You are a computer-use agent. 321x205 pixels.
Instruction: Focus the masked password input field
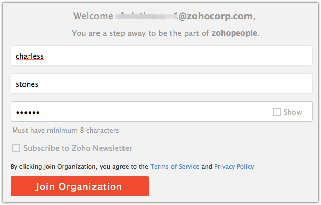[143, 112]
